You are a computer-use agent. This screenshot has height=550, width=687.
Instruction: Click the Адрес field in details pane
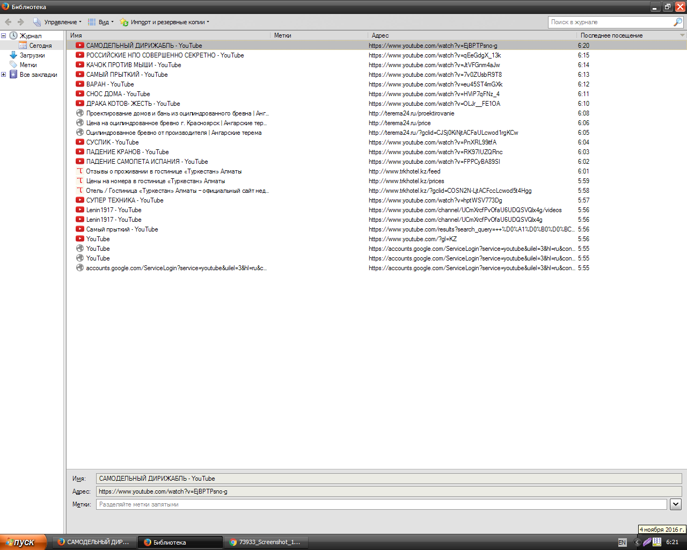(x=389, y=491)
